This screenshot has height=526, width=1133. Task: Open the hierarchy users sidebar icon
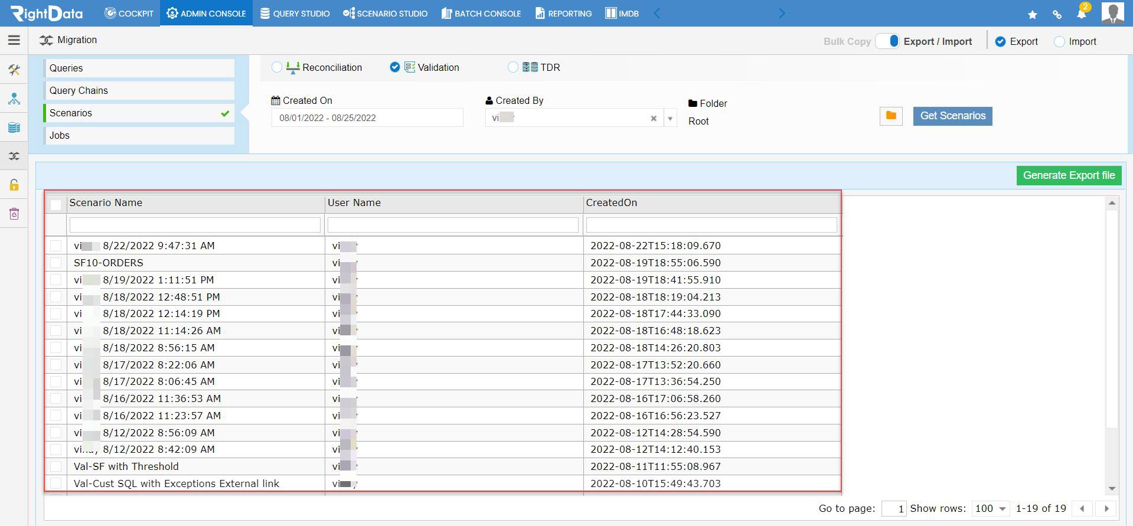click(x=14, y=99)
